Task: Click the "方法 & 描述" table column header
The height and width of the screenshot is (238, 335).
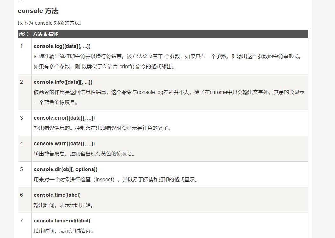Action: pos(45,34)
